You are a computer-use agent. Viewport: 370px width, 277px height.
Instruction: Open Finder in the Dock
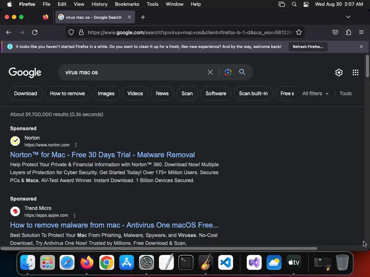[27, 263]
